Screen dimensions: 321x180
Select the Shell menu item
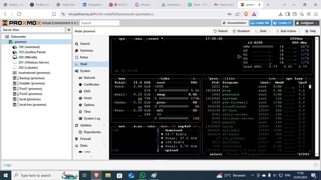91,64
